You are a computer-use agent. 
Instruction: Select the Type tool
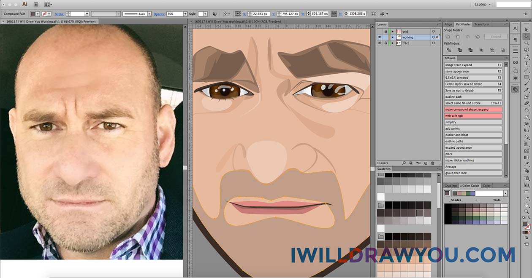(x=527, y=63)
